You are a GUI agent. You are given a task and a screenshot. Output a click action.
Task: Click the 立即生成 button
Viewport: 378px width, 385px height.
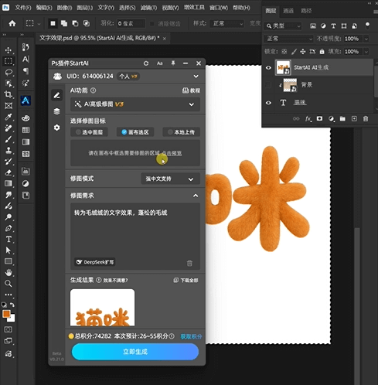coord(135,352)
